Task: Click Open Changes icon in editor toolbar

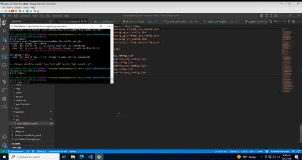Action: point(271,21)
